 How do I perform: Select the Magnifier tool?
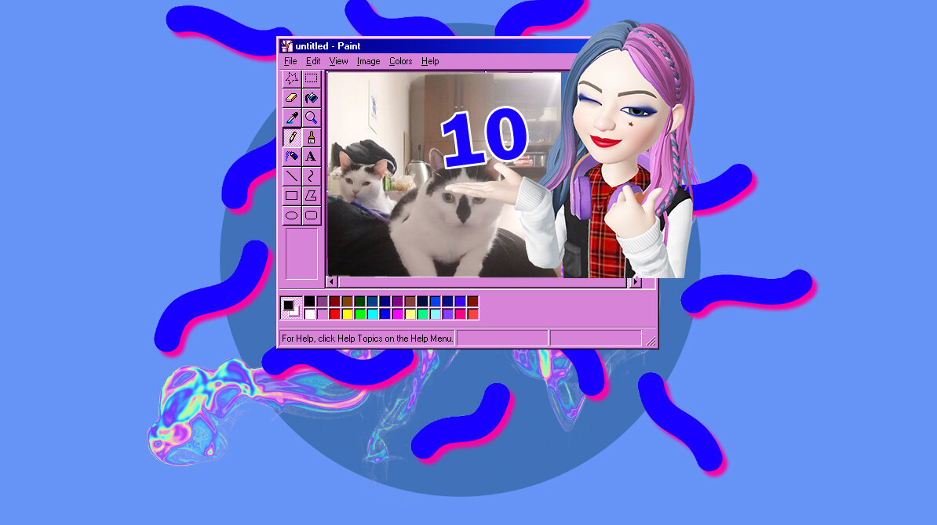tap(312, 118)
